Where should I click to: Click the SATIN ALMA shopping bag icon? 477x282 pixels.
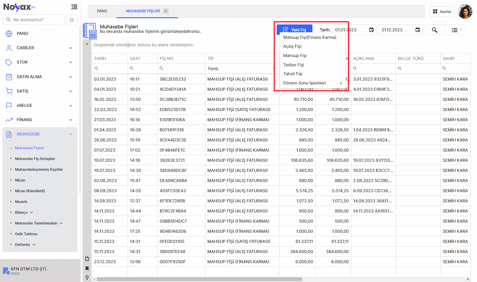click(9, 77)
